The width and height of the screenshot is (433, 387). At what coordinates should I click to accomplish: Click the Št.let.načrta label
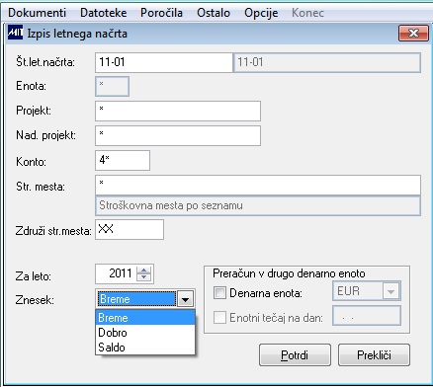(x=45, y=61)
